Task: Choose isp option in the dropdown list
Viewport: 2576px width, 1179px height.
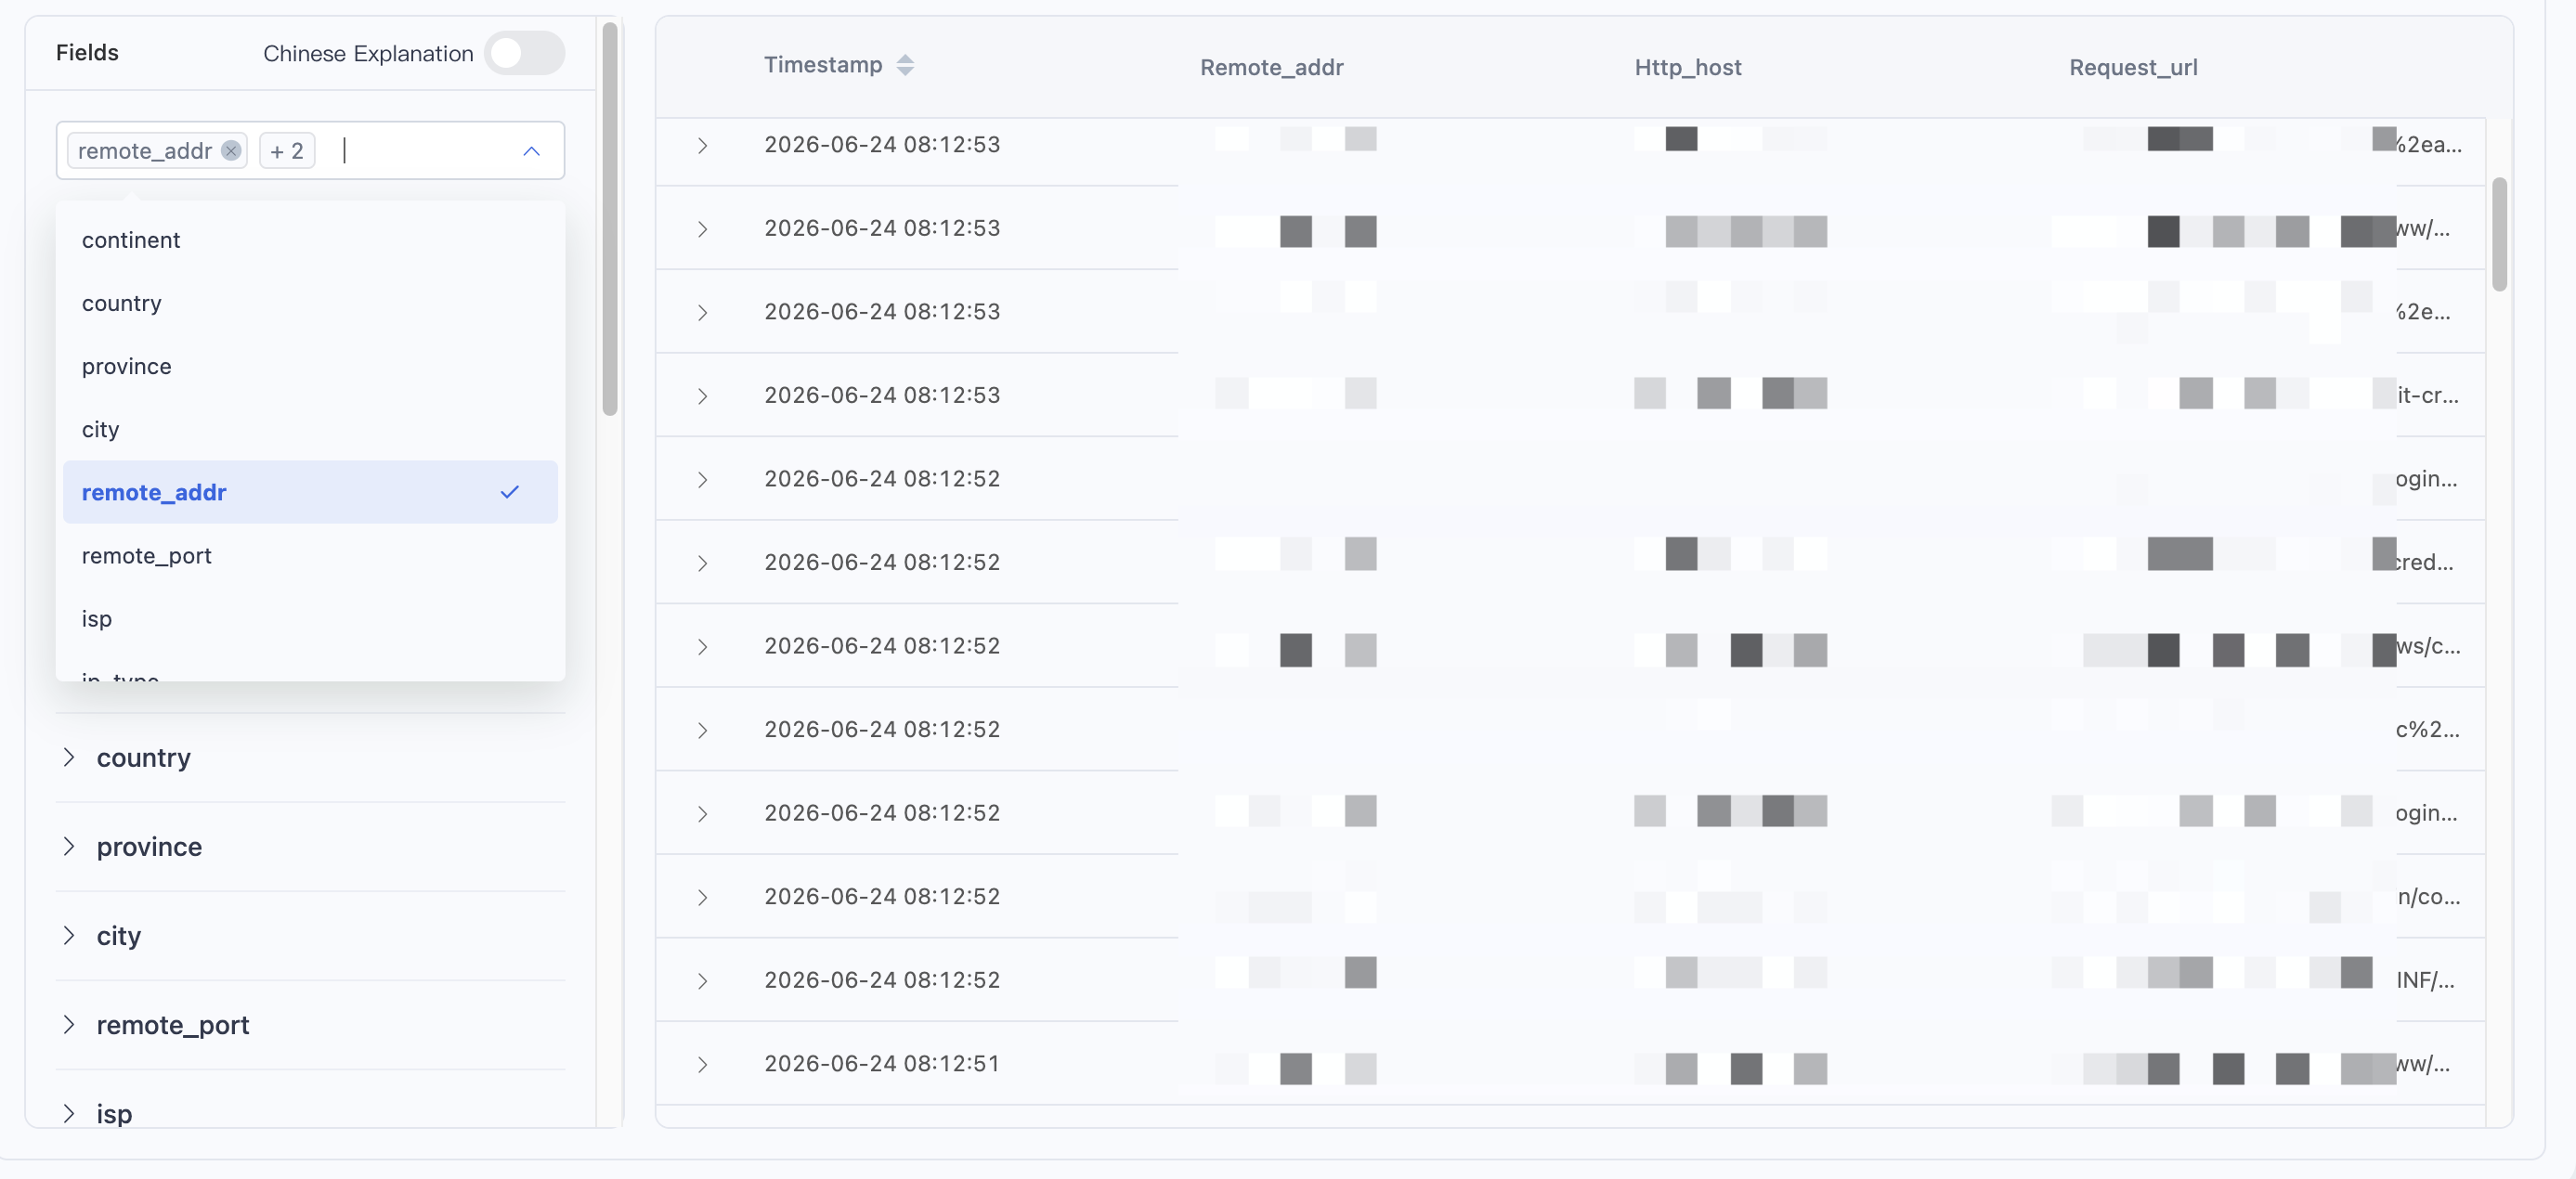Action: click(310, 618)
